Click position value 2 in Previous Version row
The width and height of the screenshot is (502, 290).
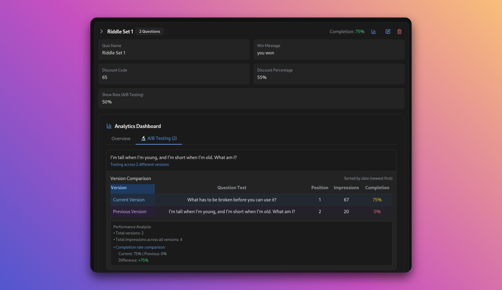(319, 211)
